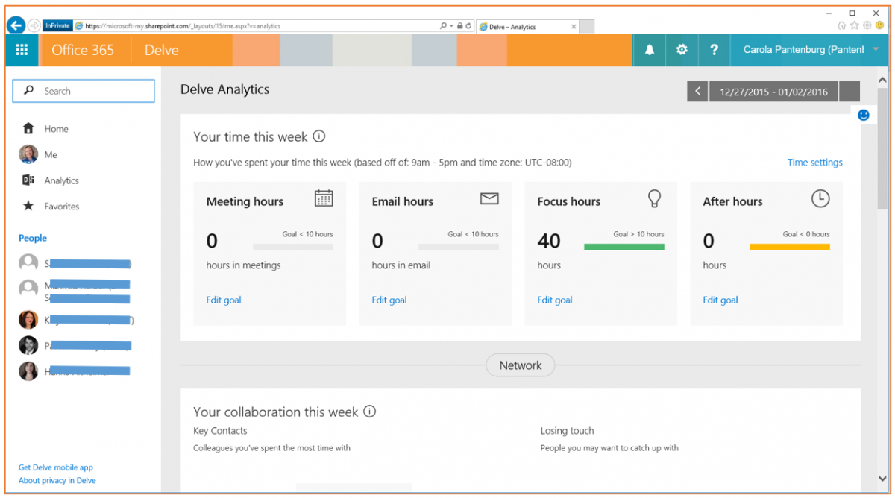Click the Delve Search input field

[x=84, y=91]
